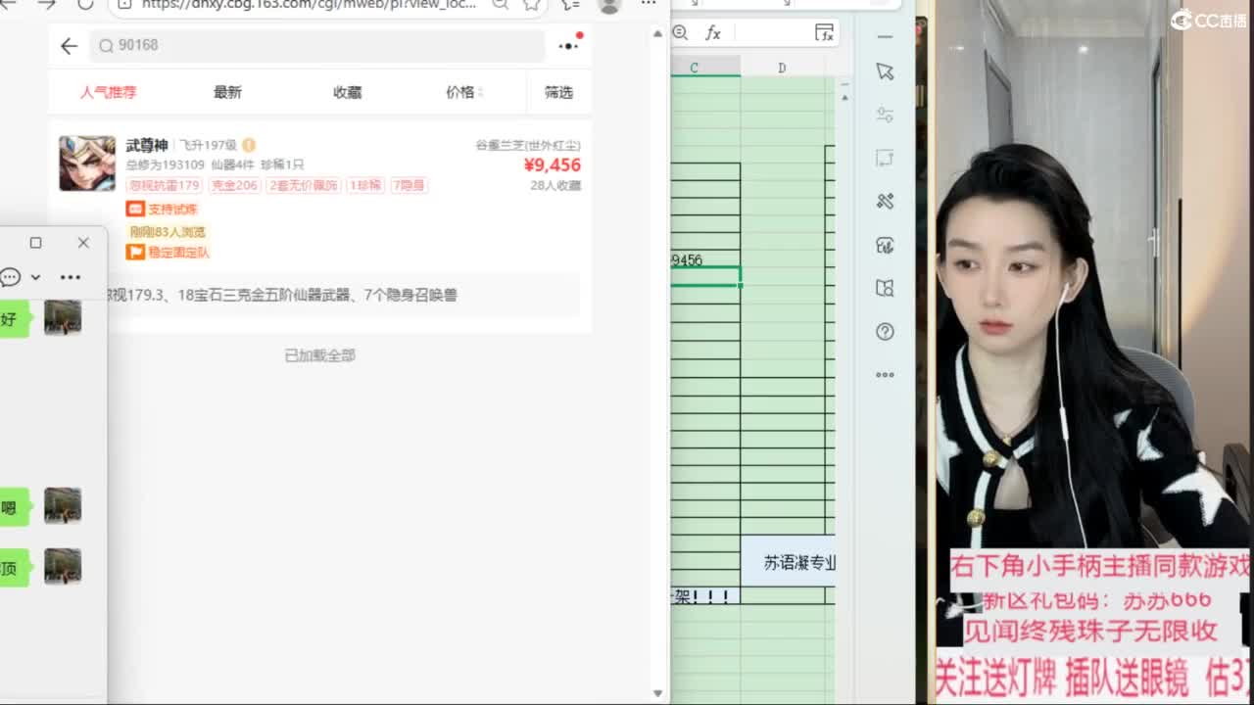
Task: Click the avatar next to the 好 message
Action: click(x=63, y=317)
